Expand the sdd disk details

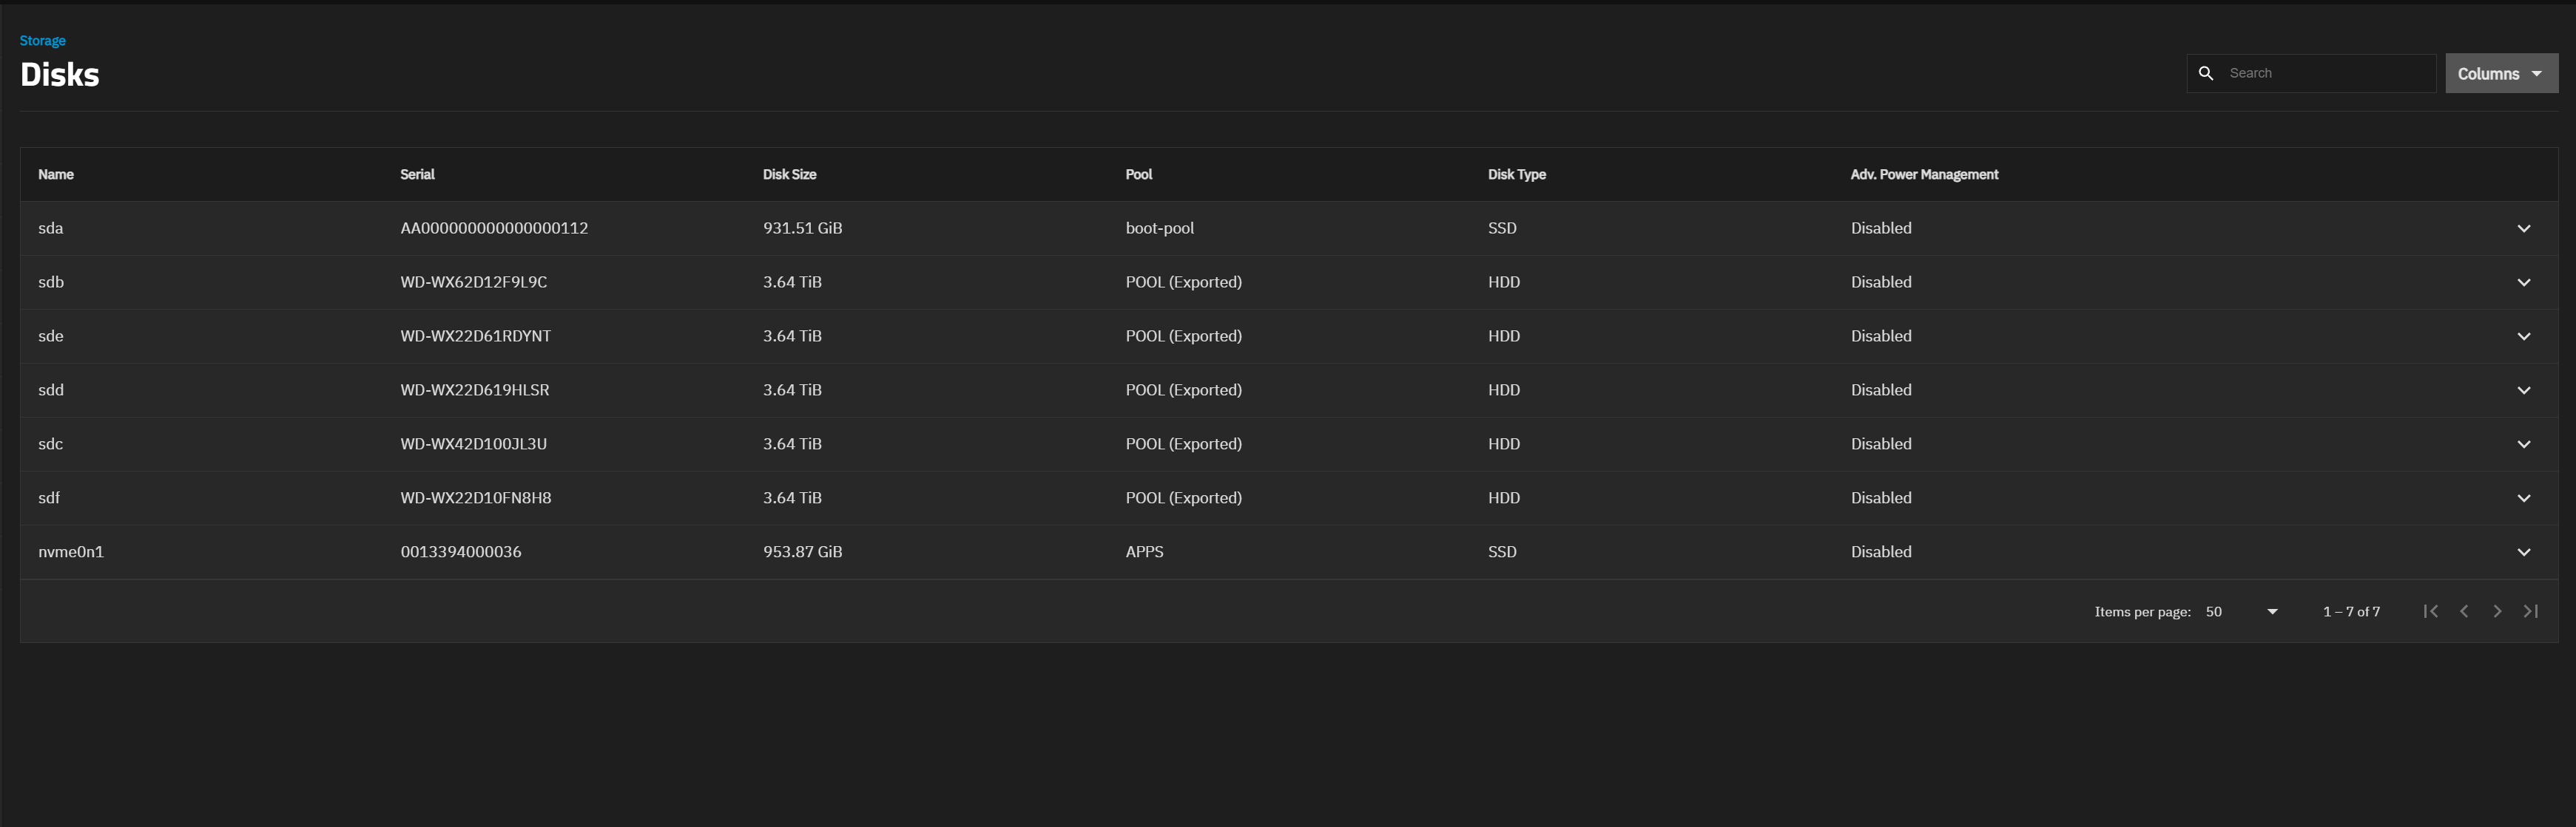coord(2523,390)
